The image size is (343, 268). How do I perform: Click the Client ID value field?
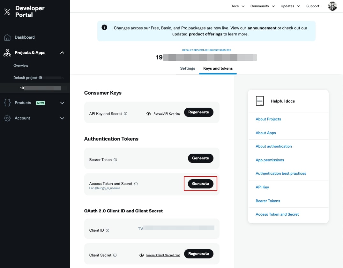point(176,228)
